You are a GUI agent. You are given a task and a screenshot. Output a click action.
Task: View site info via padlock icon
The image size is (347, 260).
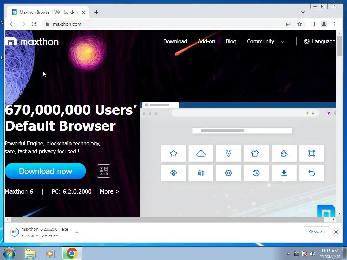pyautogui.click(x=47, y=24)
